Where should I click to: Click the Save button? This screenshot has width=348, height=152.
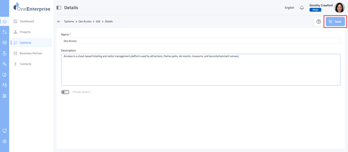pyautogui.click(x=335, y=22)
